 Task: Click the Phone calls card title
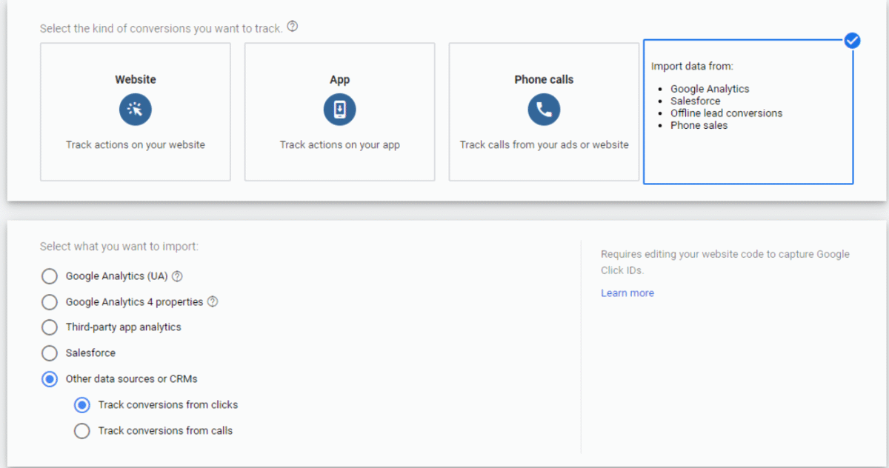[544, 80]
